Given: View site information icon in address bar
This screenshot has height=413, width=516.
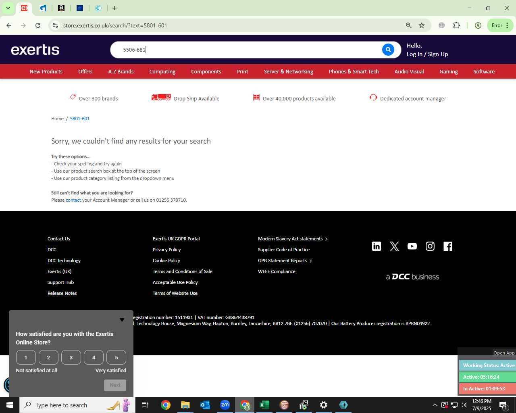Looking at the screenshot, I should point(55,25).
